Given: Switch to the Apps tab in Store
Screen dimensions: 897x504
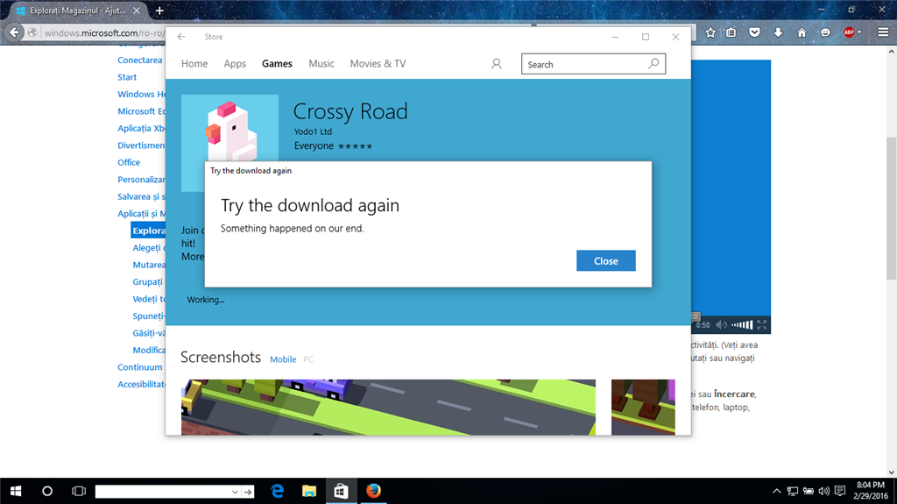Looking at the screenshot, I should (x=235, y=64).
